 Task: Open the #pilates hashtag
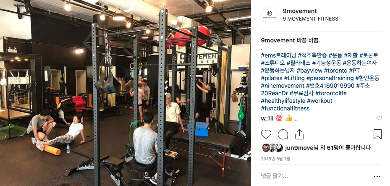coord(272,78)
